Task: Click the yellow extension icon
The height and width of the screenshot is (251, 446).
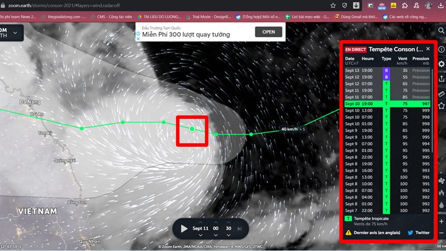Action: tap(394, 6)
